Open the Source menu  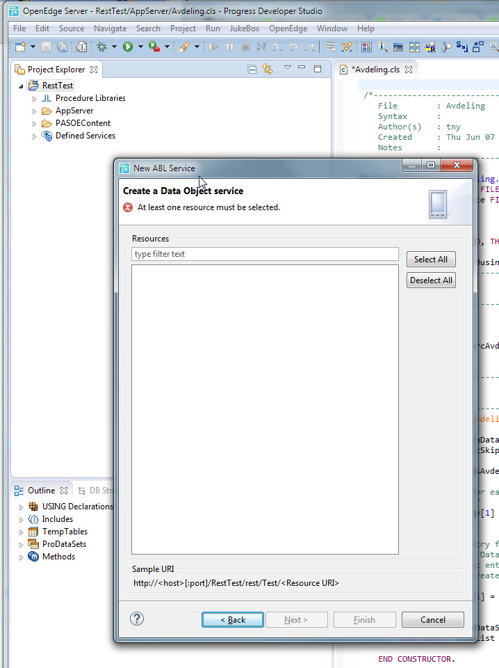tap(72, 29)
